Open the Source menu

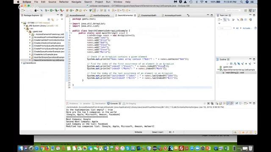coord(52,2)
